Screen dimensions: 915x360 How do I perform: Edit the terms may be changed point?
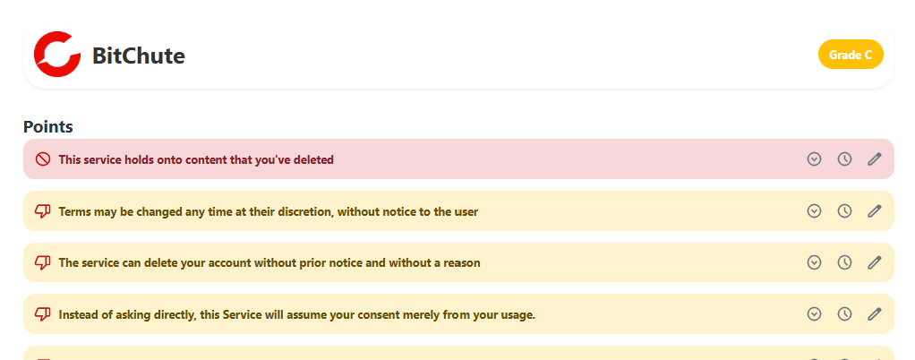tap(875, 211)
